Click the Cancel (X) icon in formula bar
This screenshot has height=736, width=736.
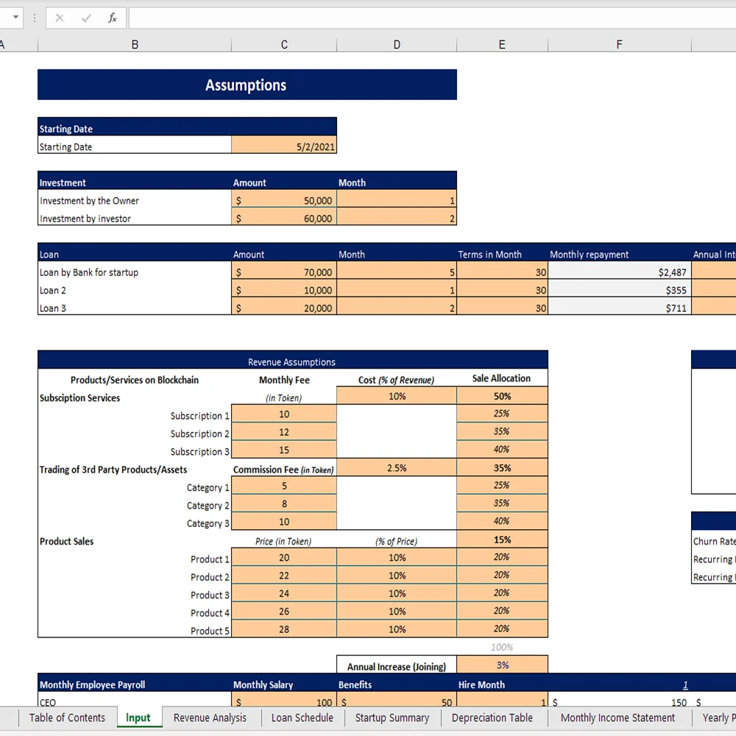click(x=59, y=18)
